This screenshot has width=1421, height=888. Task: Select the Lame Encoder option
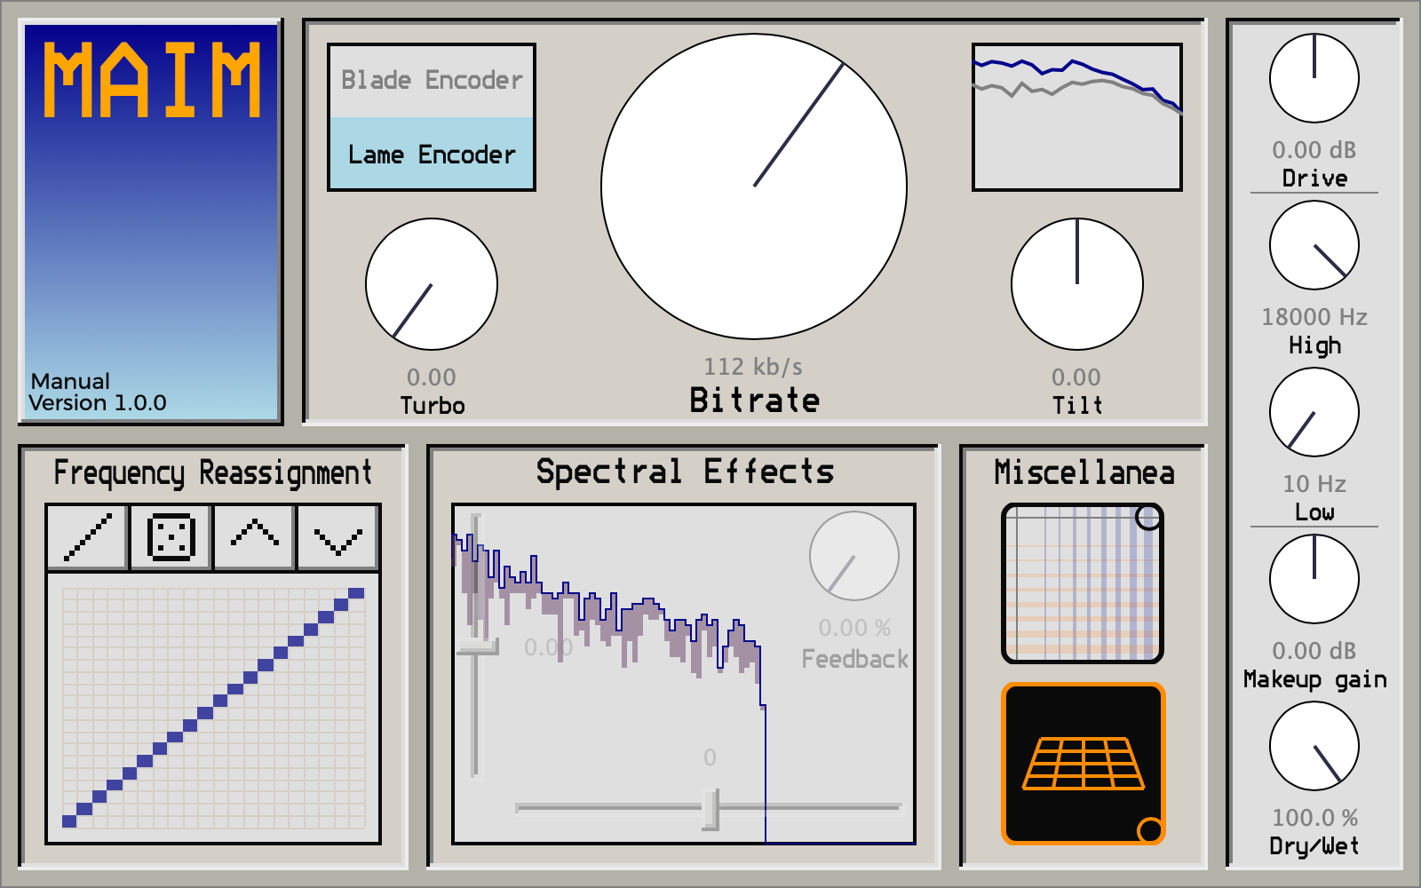coord(432,154)
